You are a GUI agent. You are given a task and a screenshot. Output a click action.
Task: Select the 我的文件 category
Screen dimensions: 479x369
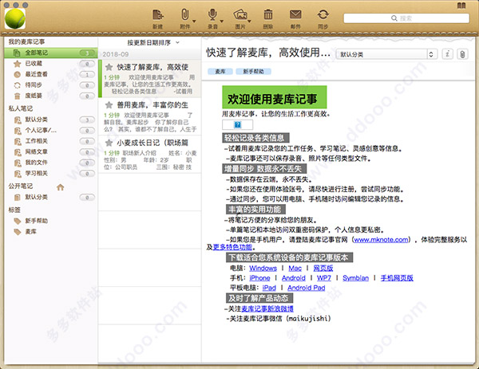point(51,163)
